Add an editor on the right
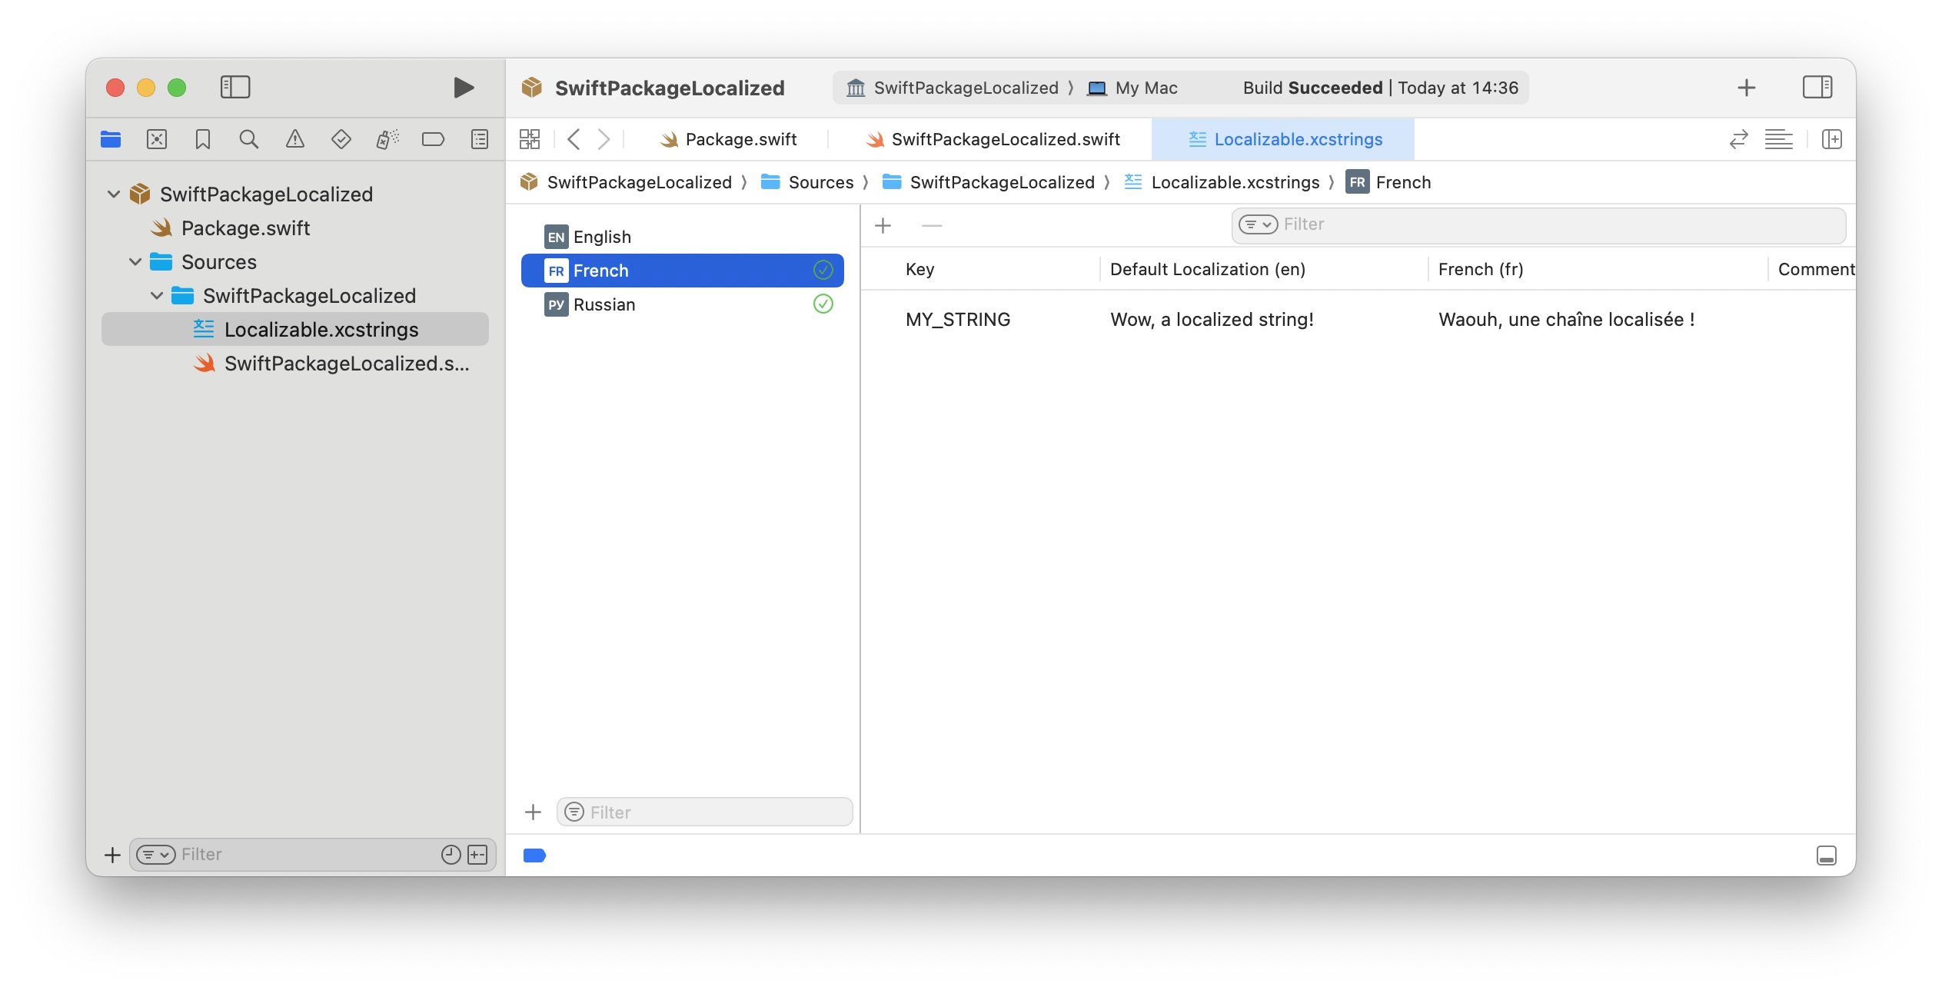 tap(1832, 139)
